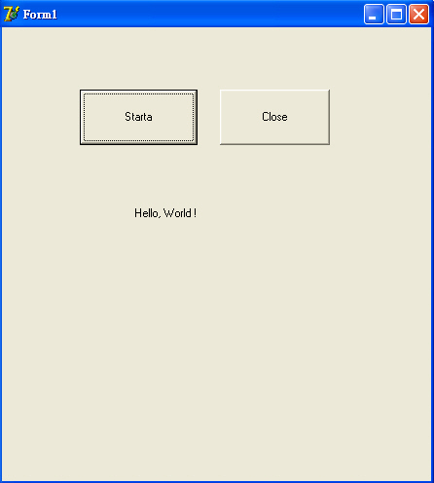Click the word World in the label
The height and width of the screenshot is (483, 434).
177,213
